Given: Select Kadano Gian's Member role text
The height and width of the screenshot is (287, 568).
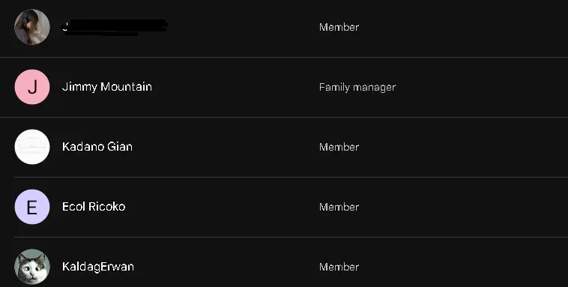Looking at the screenshot, I should [339, 147].
